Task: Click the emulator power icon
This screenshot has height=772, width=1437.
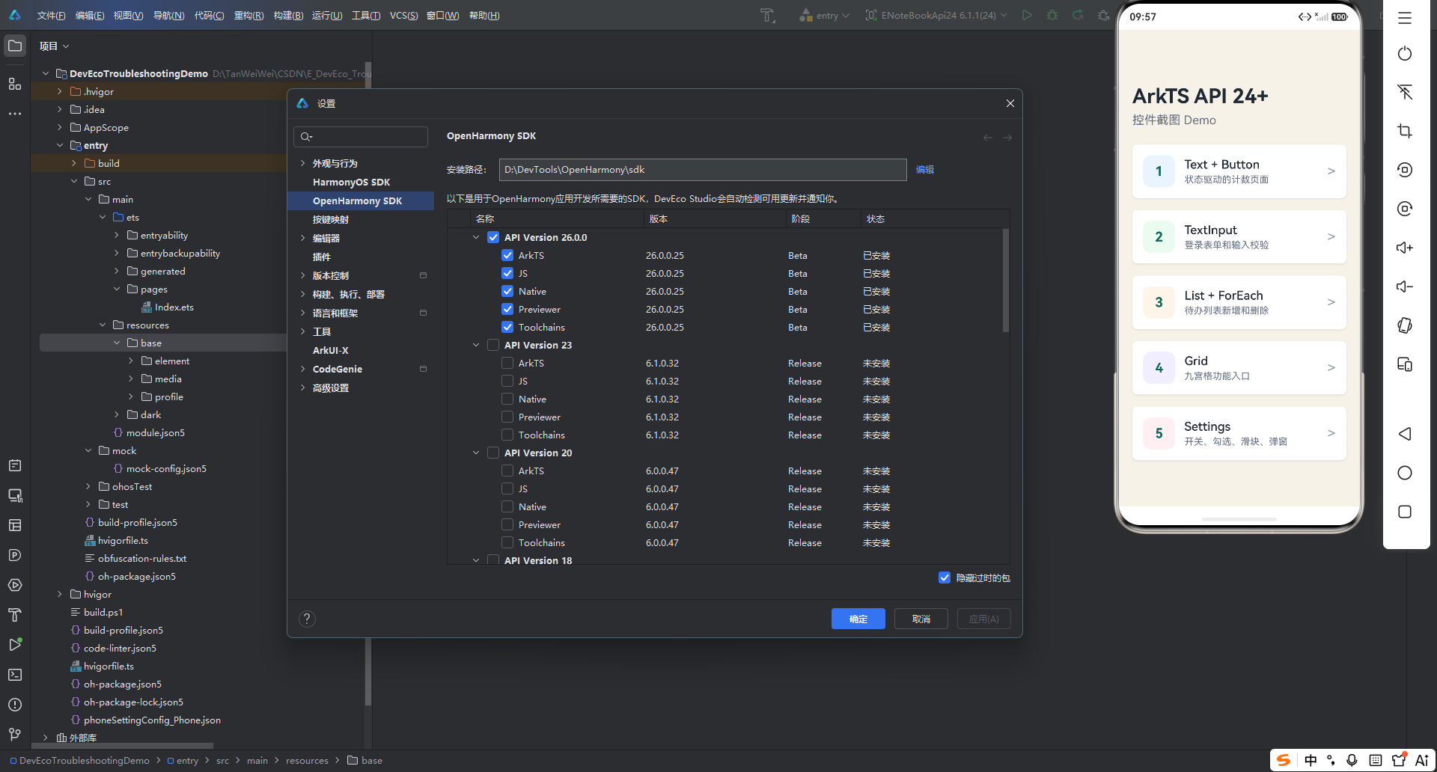Action: pyautogui.click(x=1405, y=53)
